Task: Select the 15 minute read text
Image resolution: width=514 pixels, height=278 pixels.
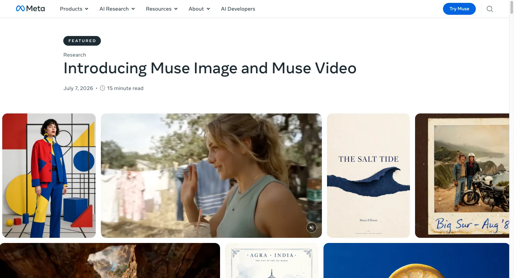Action: click(x=125, y=88)
